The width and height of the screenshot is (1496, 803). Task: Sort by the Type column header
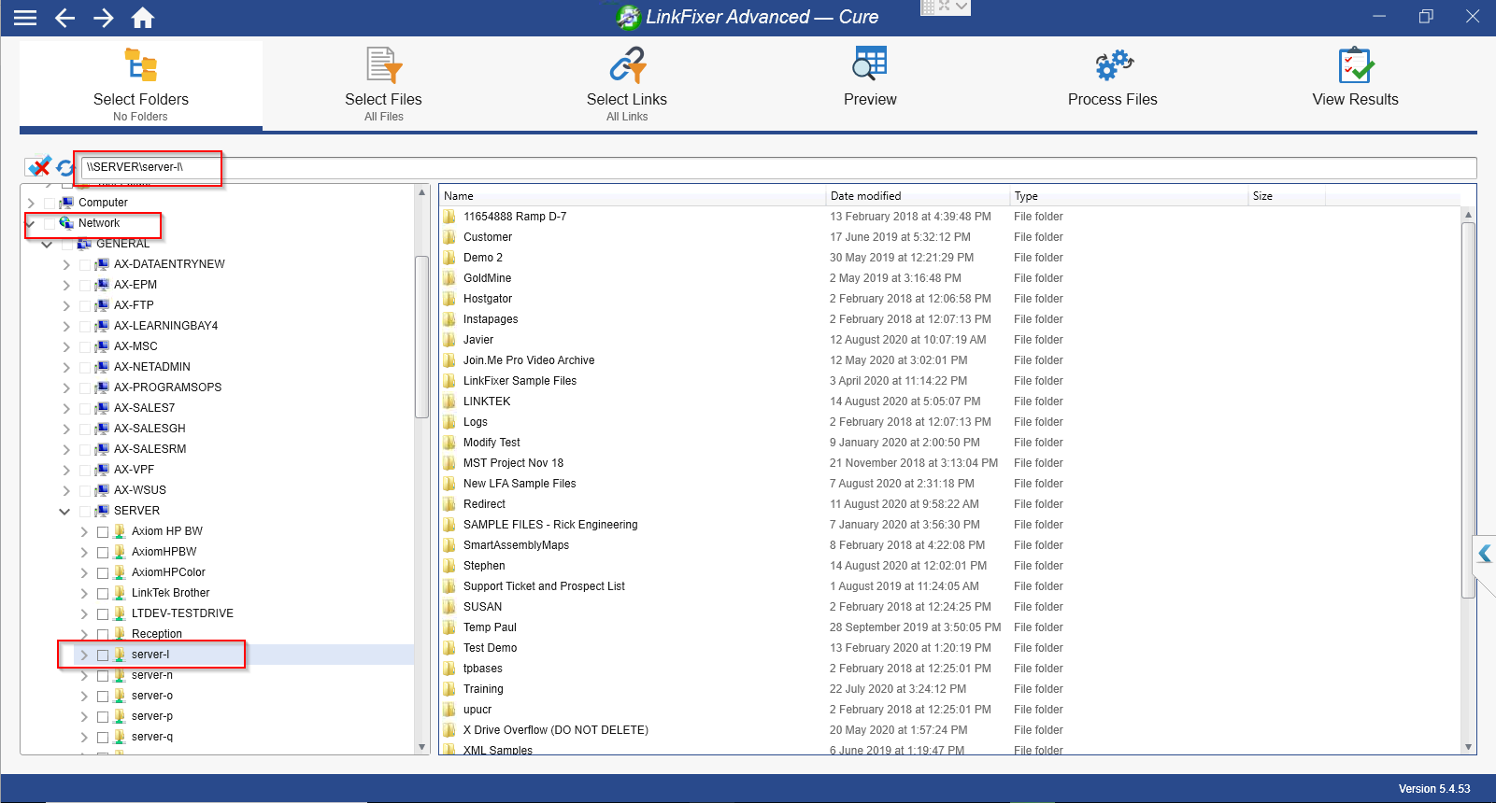click(x=1130, y=196)
